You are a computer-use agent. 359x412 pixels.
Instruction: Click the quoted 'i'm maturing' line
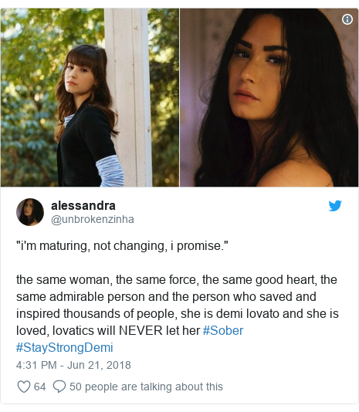(122, 246)
